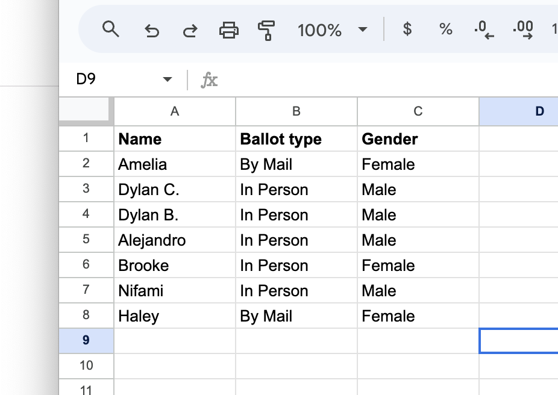Select column A header

[175, 111]
